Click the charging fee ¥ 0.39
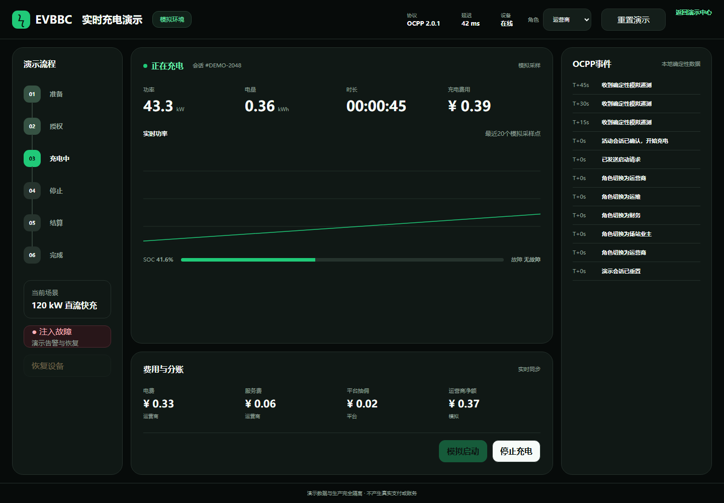Image resolution: width=724 pixels, height=503 pixels. tap(469, 106)
